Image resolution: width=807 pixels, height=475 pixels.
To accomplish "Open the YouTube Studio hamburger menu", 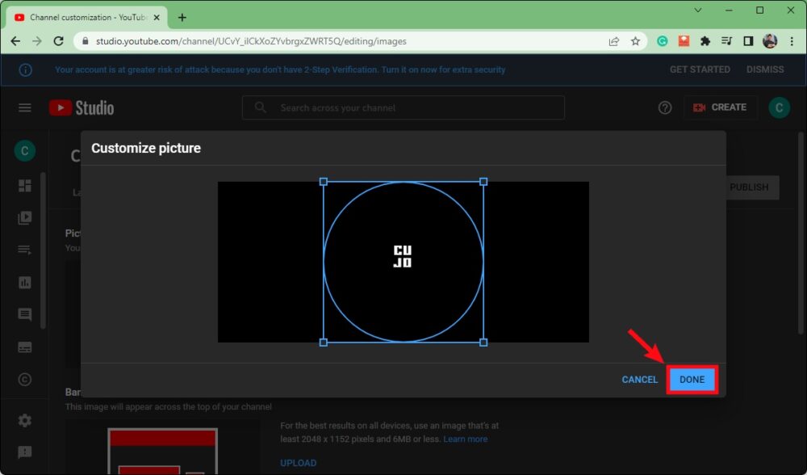I will pyautogui.click(x=25, y=108).
